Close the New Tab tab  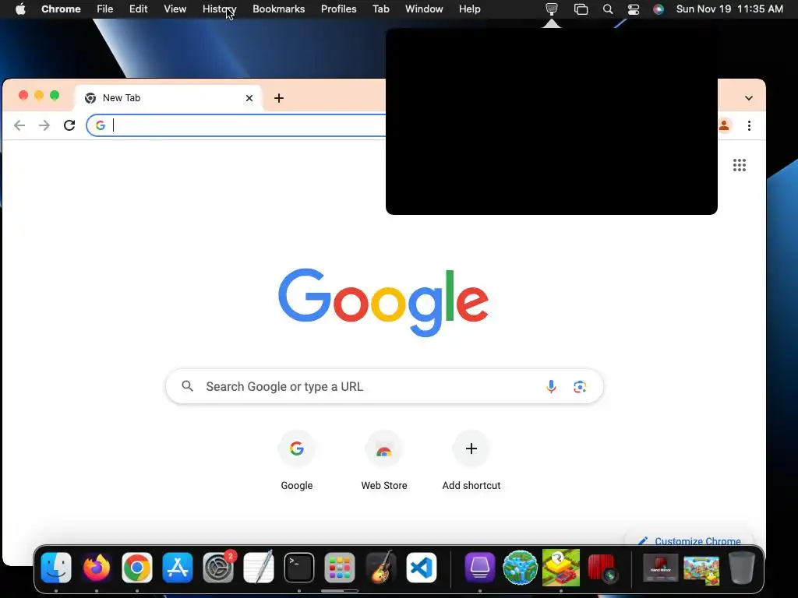(249, 98)
